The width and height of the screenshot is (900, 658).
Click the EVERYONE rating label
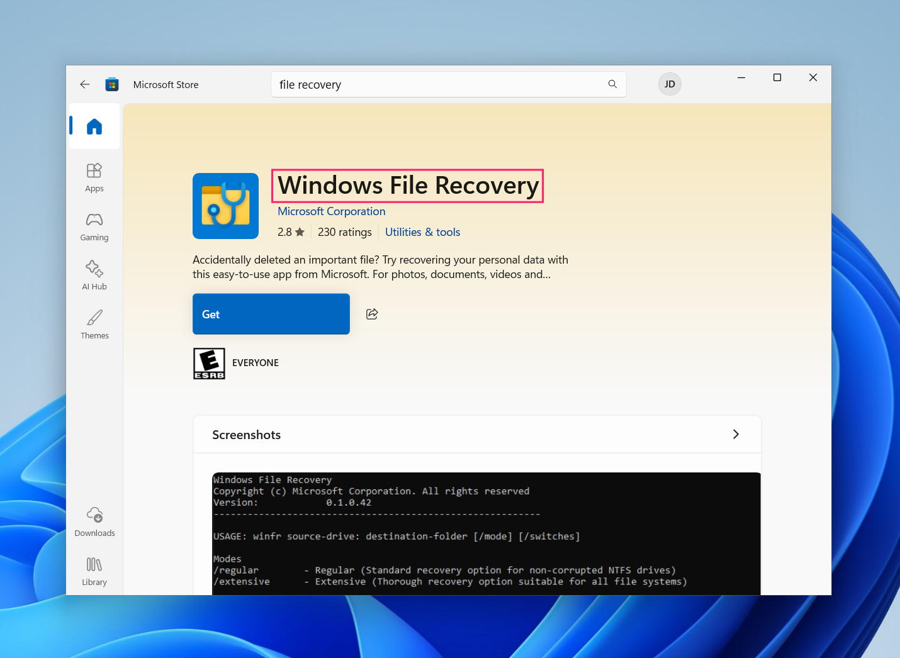tap(256, 363)
